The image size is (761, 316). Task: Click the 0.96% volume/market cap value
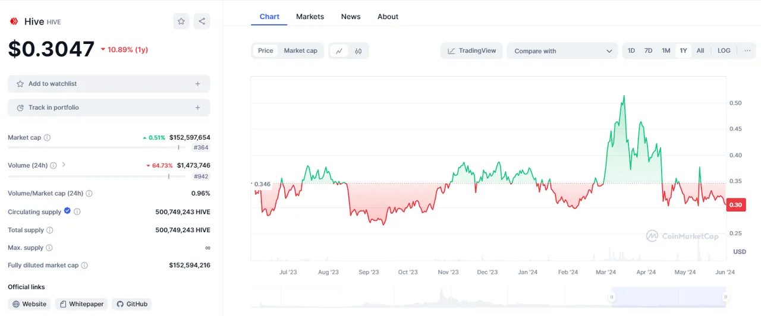200,194
